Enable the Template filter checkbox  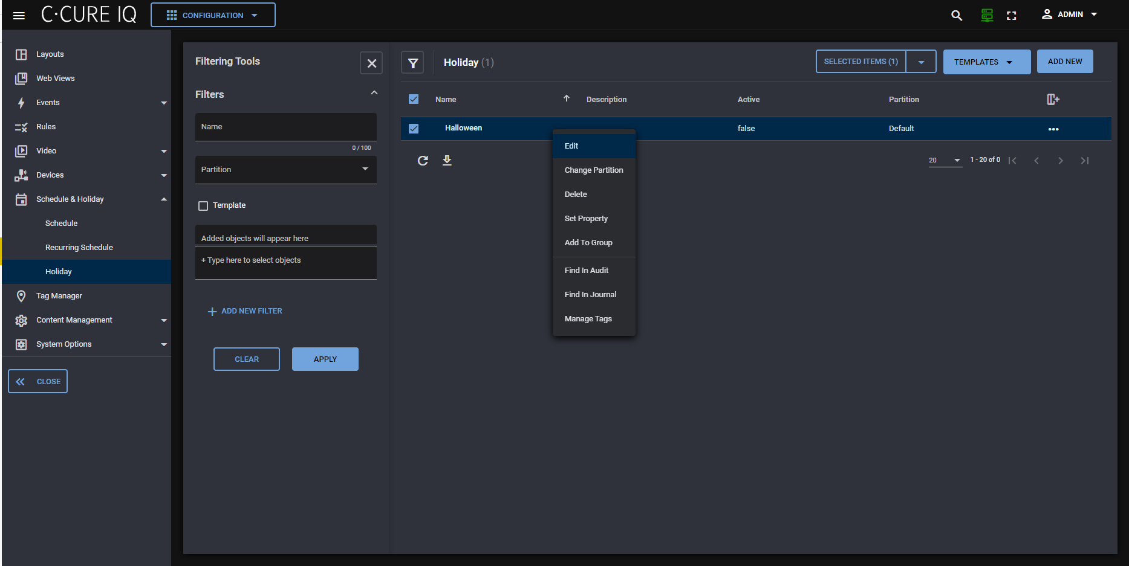coord(203,206)
